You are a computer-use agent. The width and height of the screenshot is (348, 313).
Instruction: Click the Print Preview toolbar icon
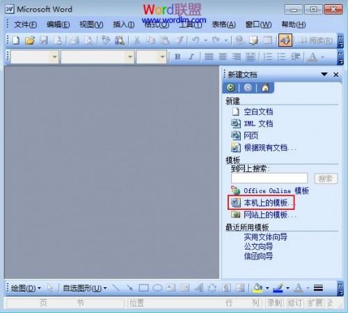(x=88, y=40)
